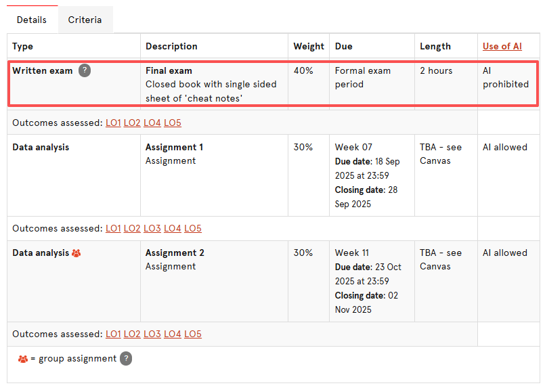Viewport: 545px width, 392px height.
Task: Select LO5 in the Final exam outcomes row
Action: pyautogui.click(x=173, y=123)
